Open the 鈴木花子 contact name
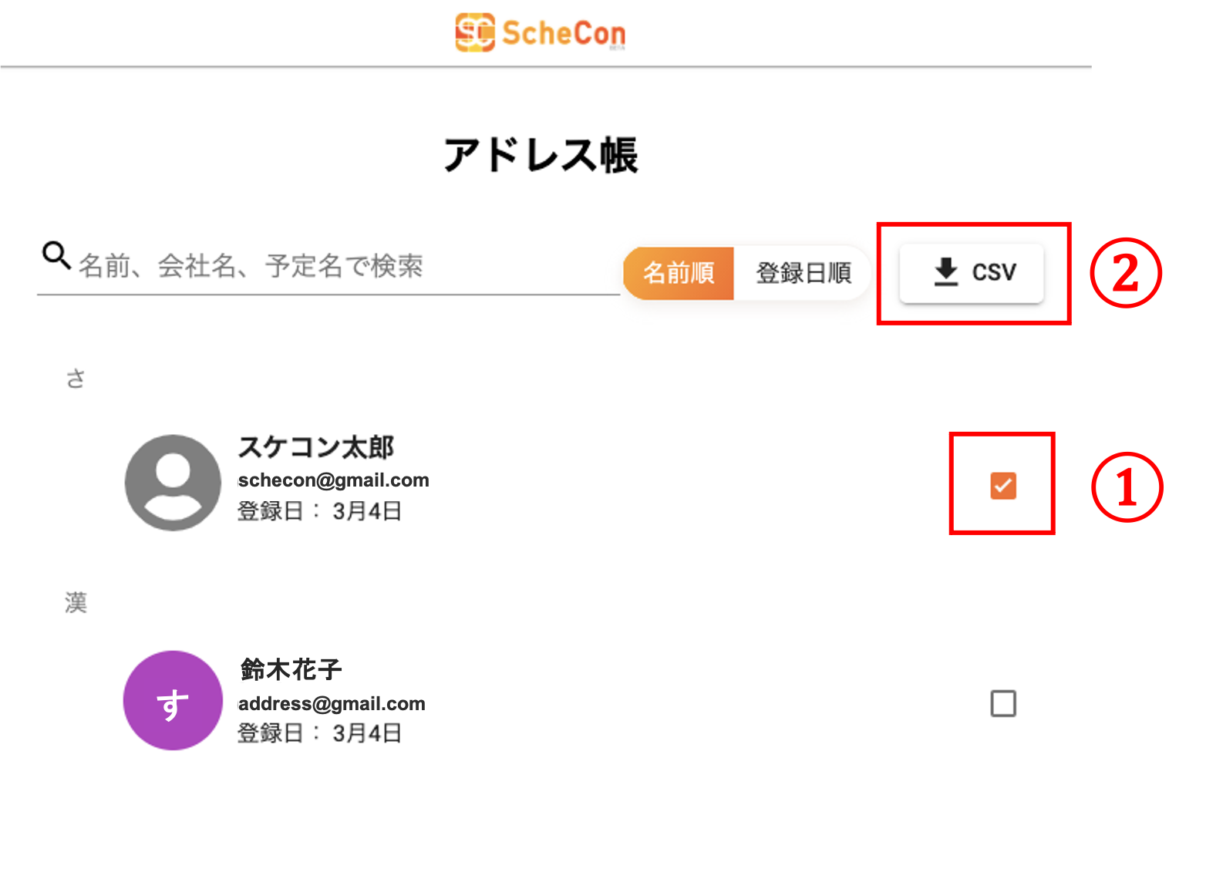Screen dimensions: 1206x869 tap(291, 669)
